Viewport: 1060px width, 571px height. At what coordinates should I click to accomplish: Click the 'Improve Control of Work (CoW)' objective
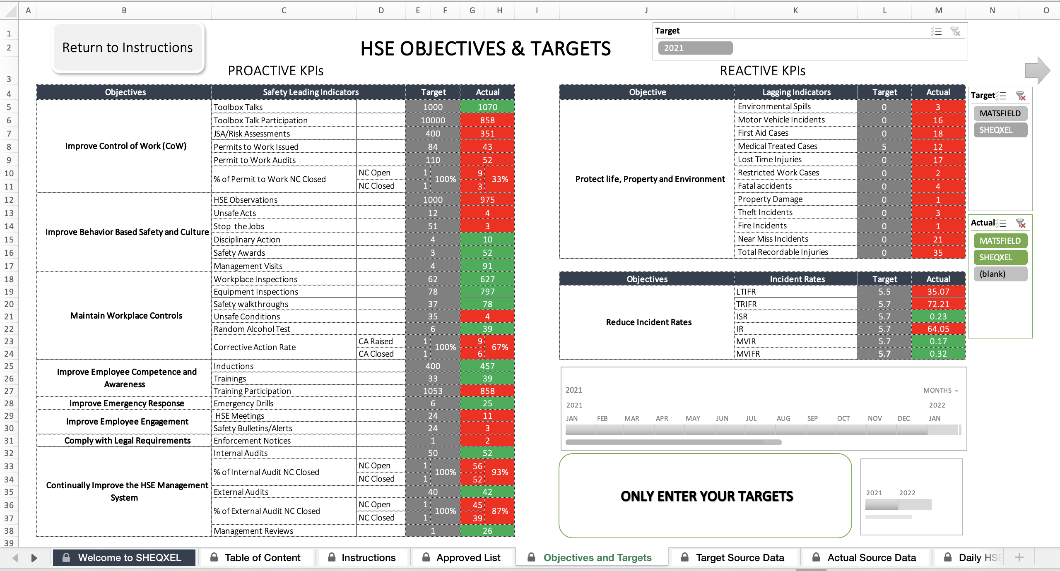(125, 146)
